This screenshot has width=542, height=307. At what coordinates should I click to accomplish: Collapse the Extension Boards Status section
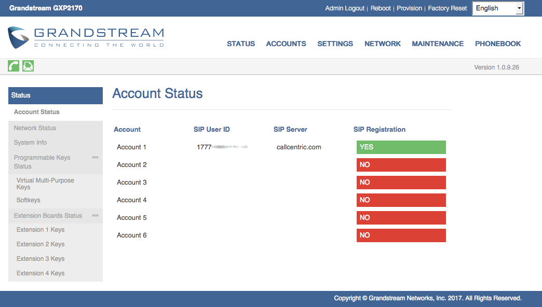pyautogui.click(x=95, y=216)
